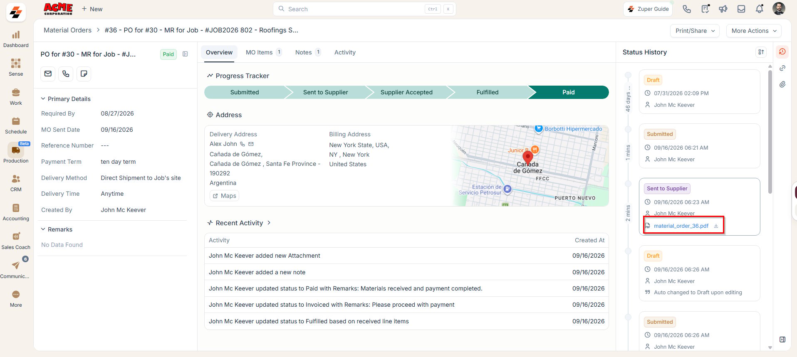Open the Sense sidebar module

pyautogui.click(x=16, y=68)
